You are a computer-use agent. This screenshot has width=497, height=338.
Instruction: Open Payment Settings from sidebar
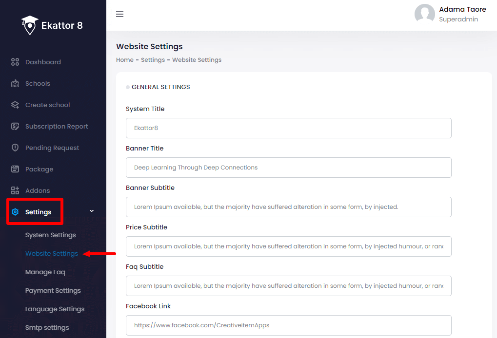(53, 290)
